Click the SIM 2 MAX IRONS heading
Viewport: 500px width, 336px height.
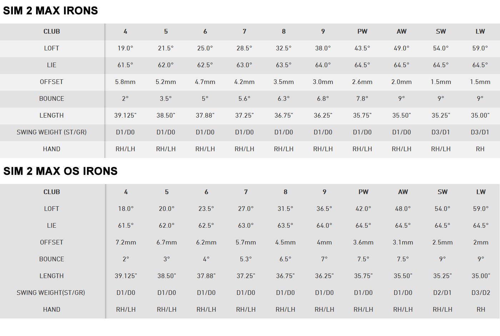click(50, 11)
